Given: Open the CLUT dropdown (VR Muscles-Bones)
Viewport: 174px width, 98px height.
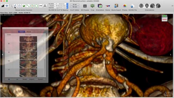Looking at the screenshot, I should coord(61,6).
